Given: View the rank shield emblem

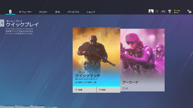Looking at the screenshot, I should click(157, 11).
